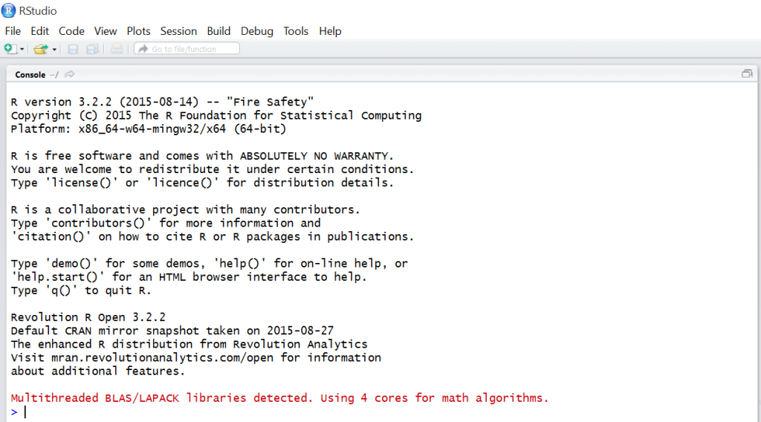Open the Help menu
The width and height of the screenshot is (761, 422).
(330, 31)
